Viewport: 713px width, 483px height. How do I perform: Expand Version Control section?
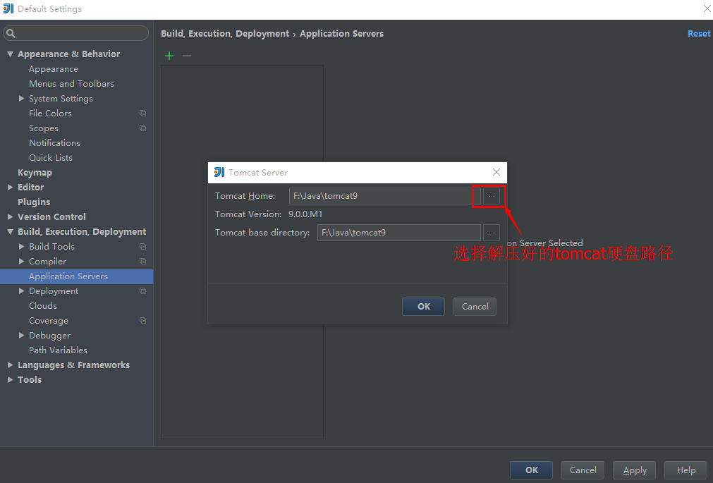(x=10, y=216)
